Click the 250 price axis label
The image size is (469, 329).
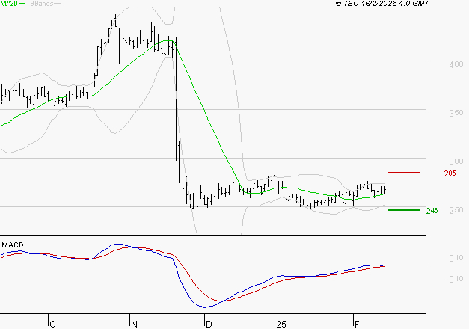(x=456, y=210)
